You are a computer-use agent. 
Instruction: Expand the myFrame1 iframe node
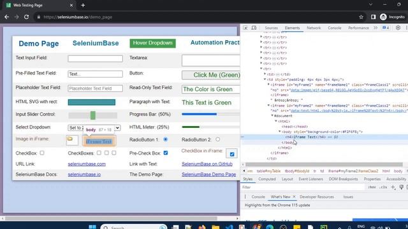click(268, 85)
